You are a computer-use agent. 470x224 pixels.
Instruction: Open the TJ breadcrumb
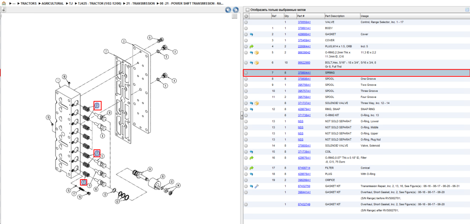[x=71, y=4]
